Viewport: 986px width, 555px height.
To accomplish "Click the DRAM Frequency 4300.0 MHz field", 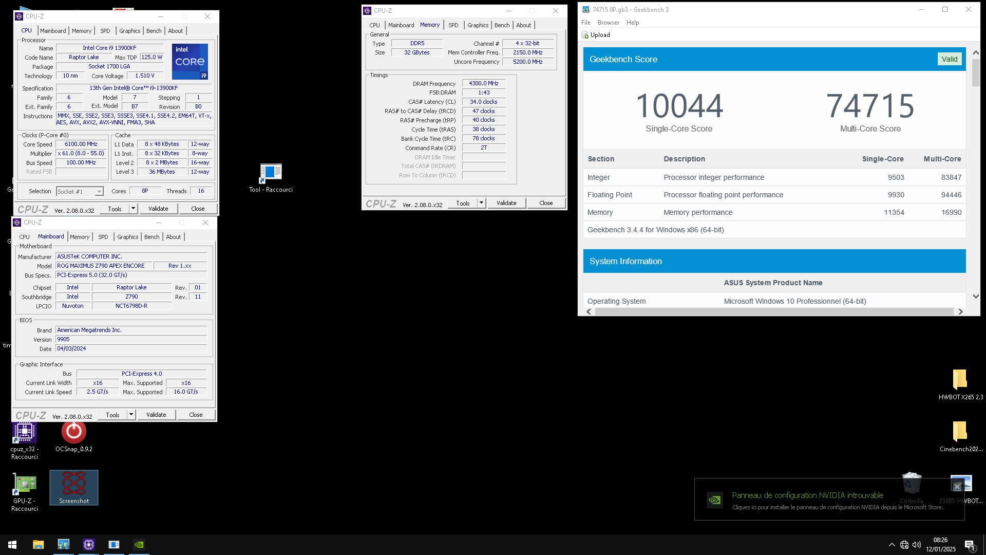I will [x=484, y=83].
